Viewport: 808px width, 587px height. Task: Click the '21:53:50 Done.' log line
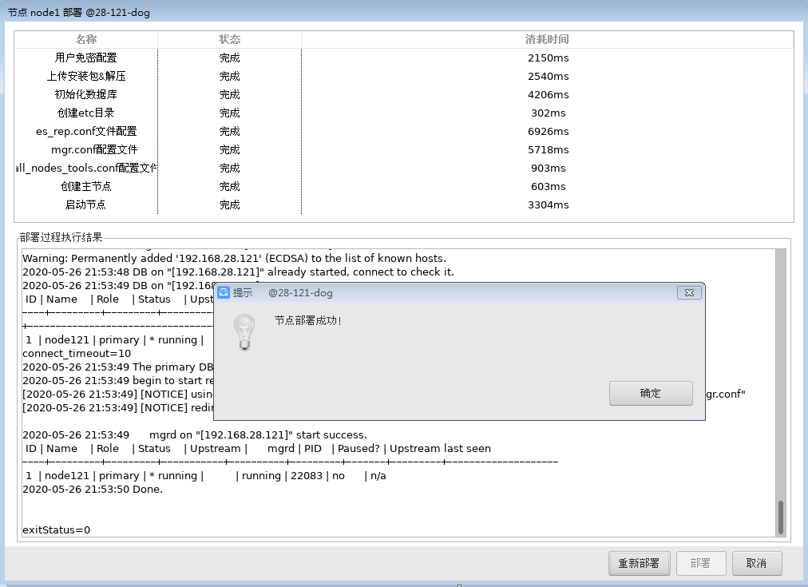pos(93,489)
